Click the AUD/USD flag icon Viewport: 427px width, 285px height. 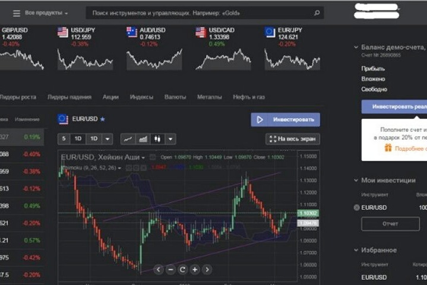tap(132, 33)
